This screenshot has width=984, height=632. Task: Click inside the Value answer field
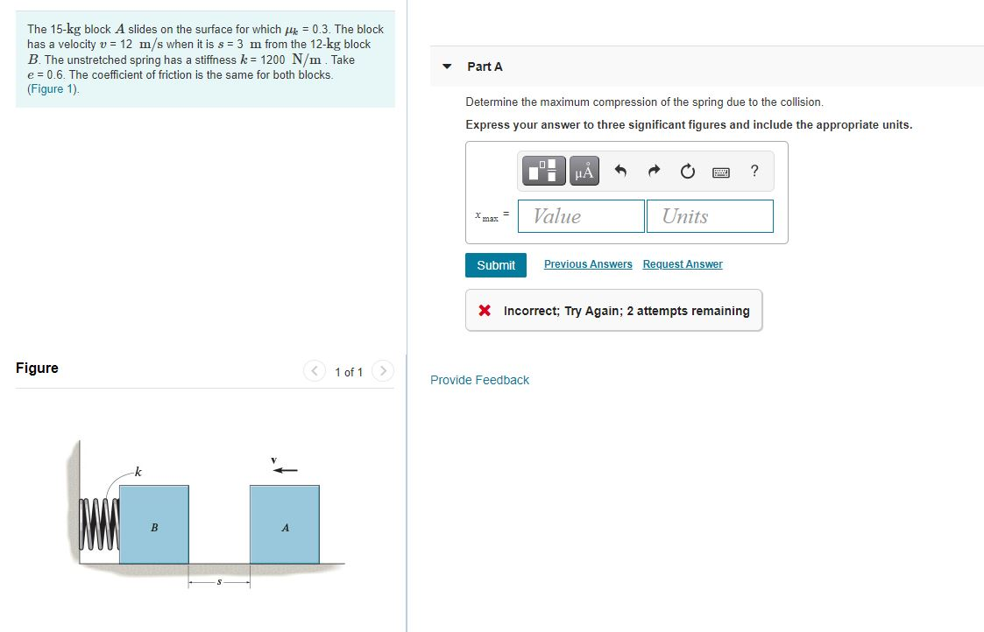click(580, 215)
